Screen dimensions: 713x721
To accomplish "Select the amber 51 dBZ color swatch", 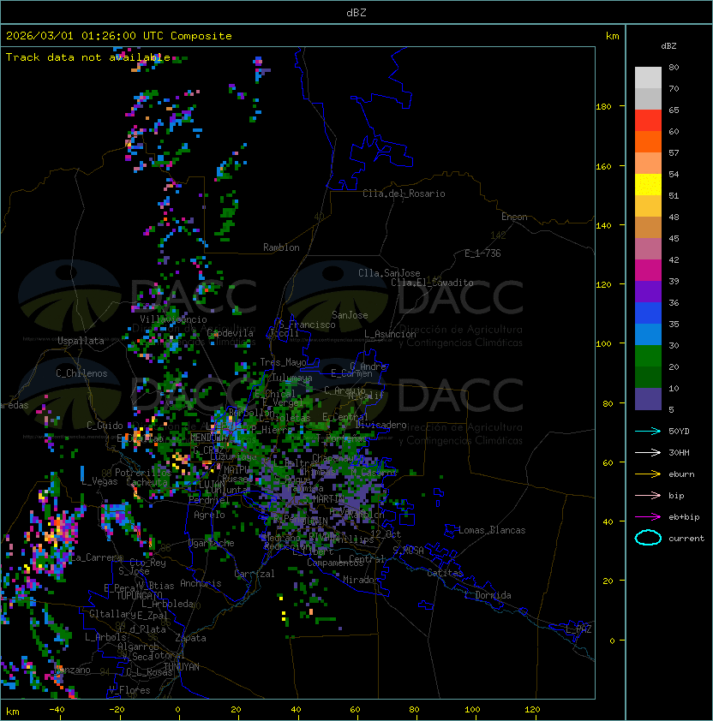I will pos(648,206).
